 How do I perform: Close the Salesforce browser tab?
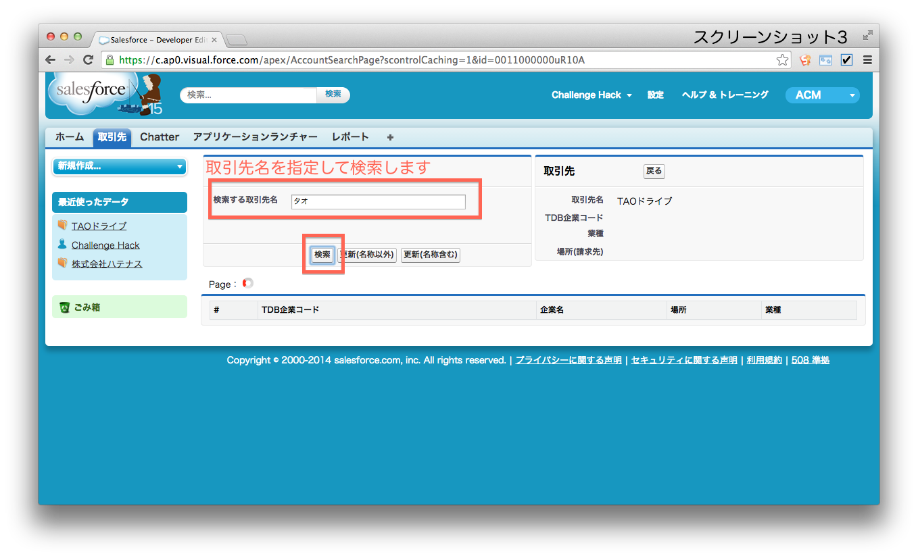coord(214,40)
